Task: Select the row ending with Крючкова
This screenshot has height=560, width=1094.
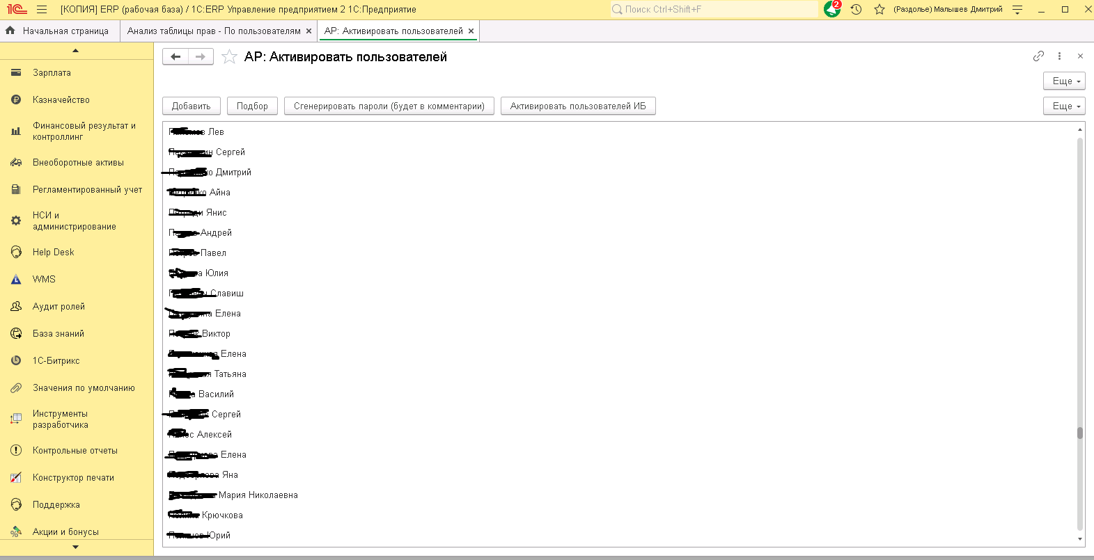Action: point(620,515)
